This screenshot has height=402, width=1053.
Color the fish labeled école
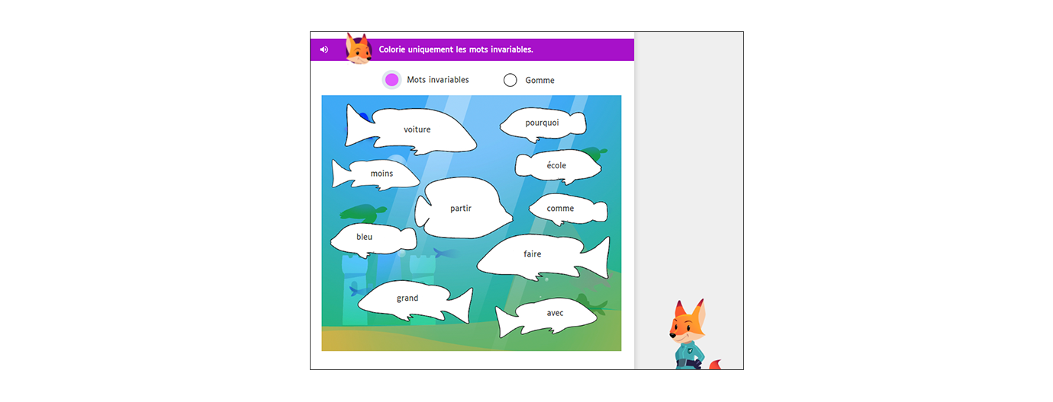pyautogui.click(x=556, y=166)
